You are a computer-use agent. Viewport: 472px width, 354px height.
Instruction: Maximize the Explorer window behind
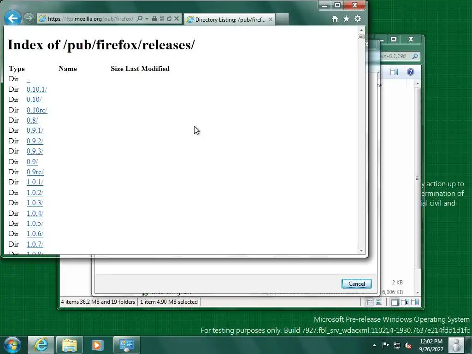click(394, 39)
